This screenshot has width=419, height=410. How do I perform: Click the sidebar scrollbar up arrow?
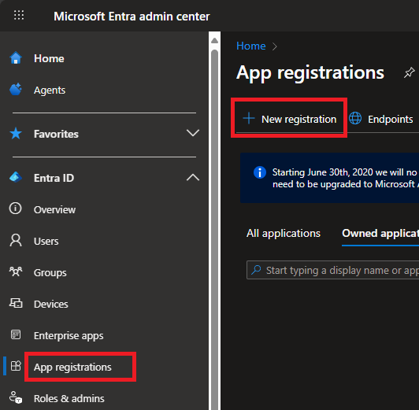(x=214, y=41)
